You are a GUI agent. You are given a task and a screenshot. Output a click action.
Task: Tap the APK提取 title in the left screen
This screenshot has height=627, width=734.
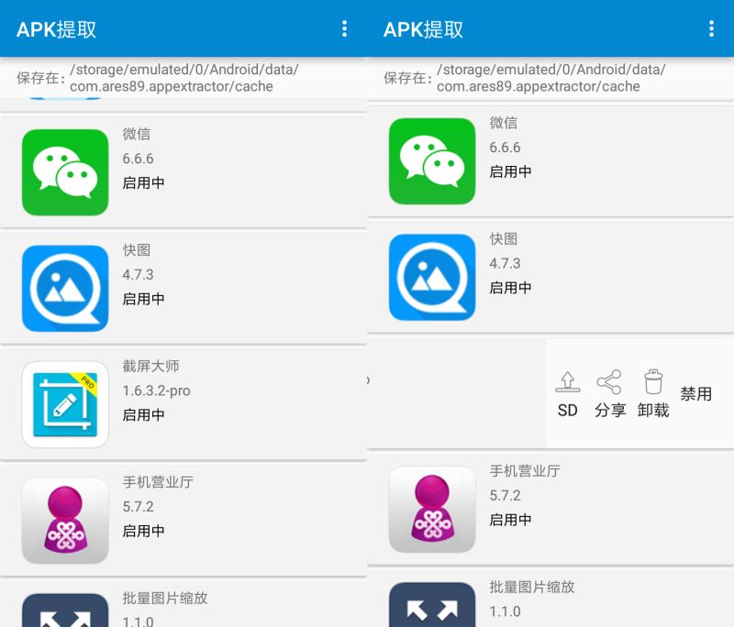[x=56, y=29]
